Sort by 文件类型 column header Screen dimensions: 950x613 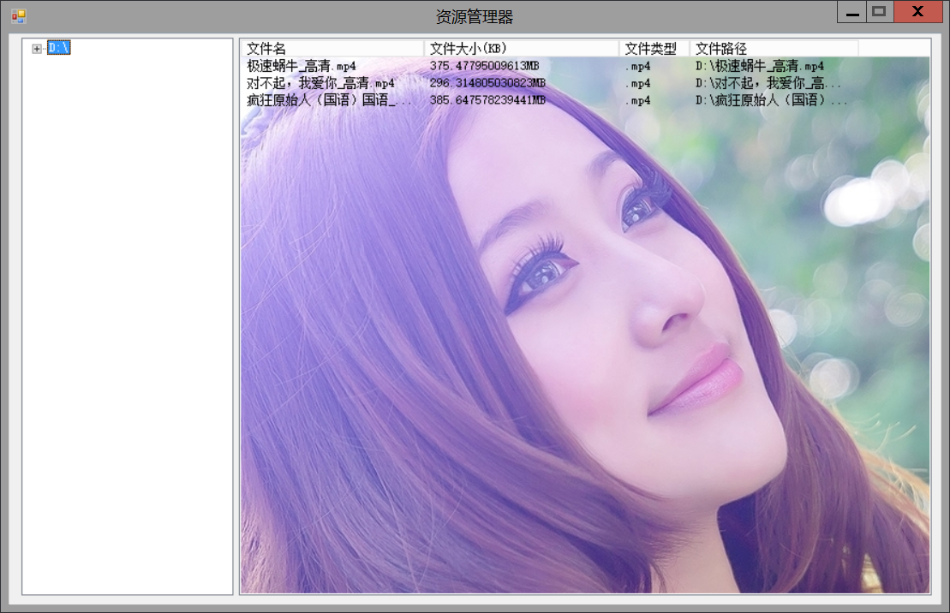point(655,49)
